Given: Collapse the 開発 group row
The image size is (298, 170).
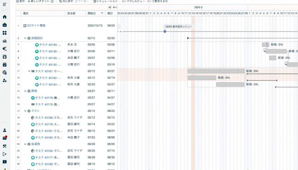Looking at the screenshot, I should point(25,91).
